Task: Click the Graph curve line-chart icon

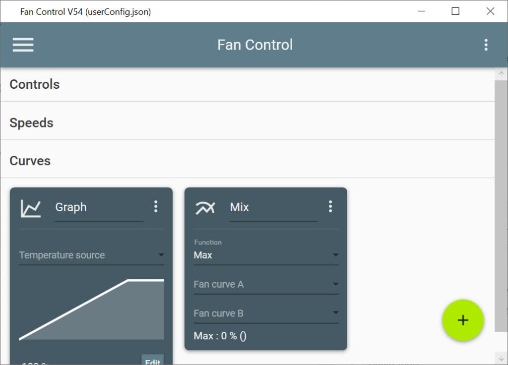Action: click(31, 208)
